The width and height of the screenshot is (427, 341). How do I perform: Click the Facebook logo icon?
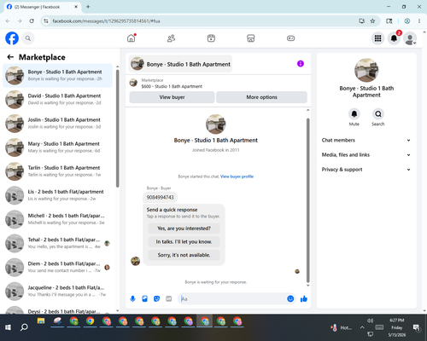point(12,38)
